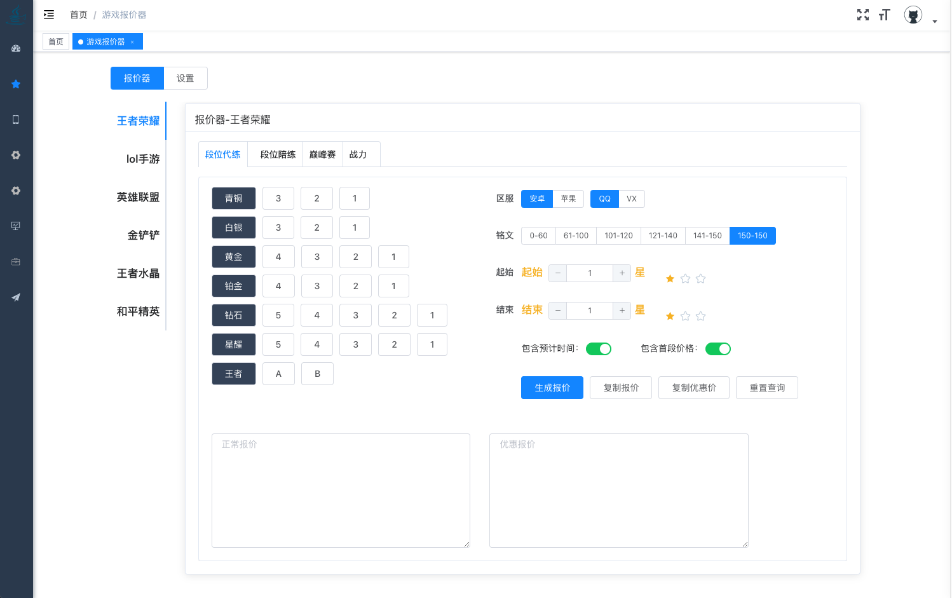Close the 游戏报价器 page tab
This screenshot has width=952, height=598.
(x=132, y=42)
